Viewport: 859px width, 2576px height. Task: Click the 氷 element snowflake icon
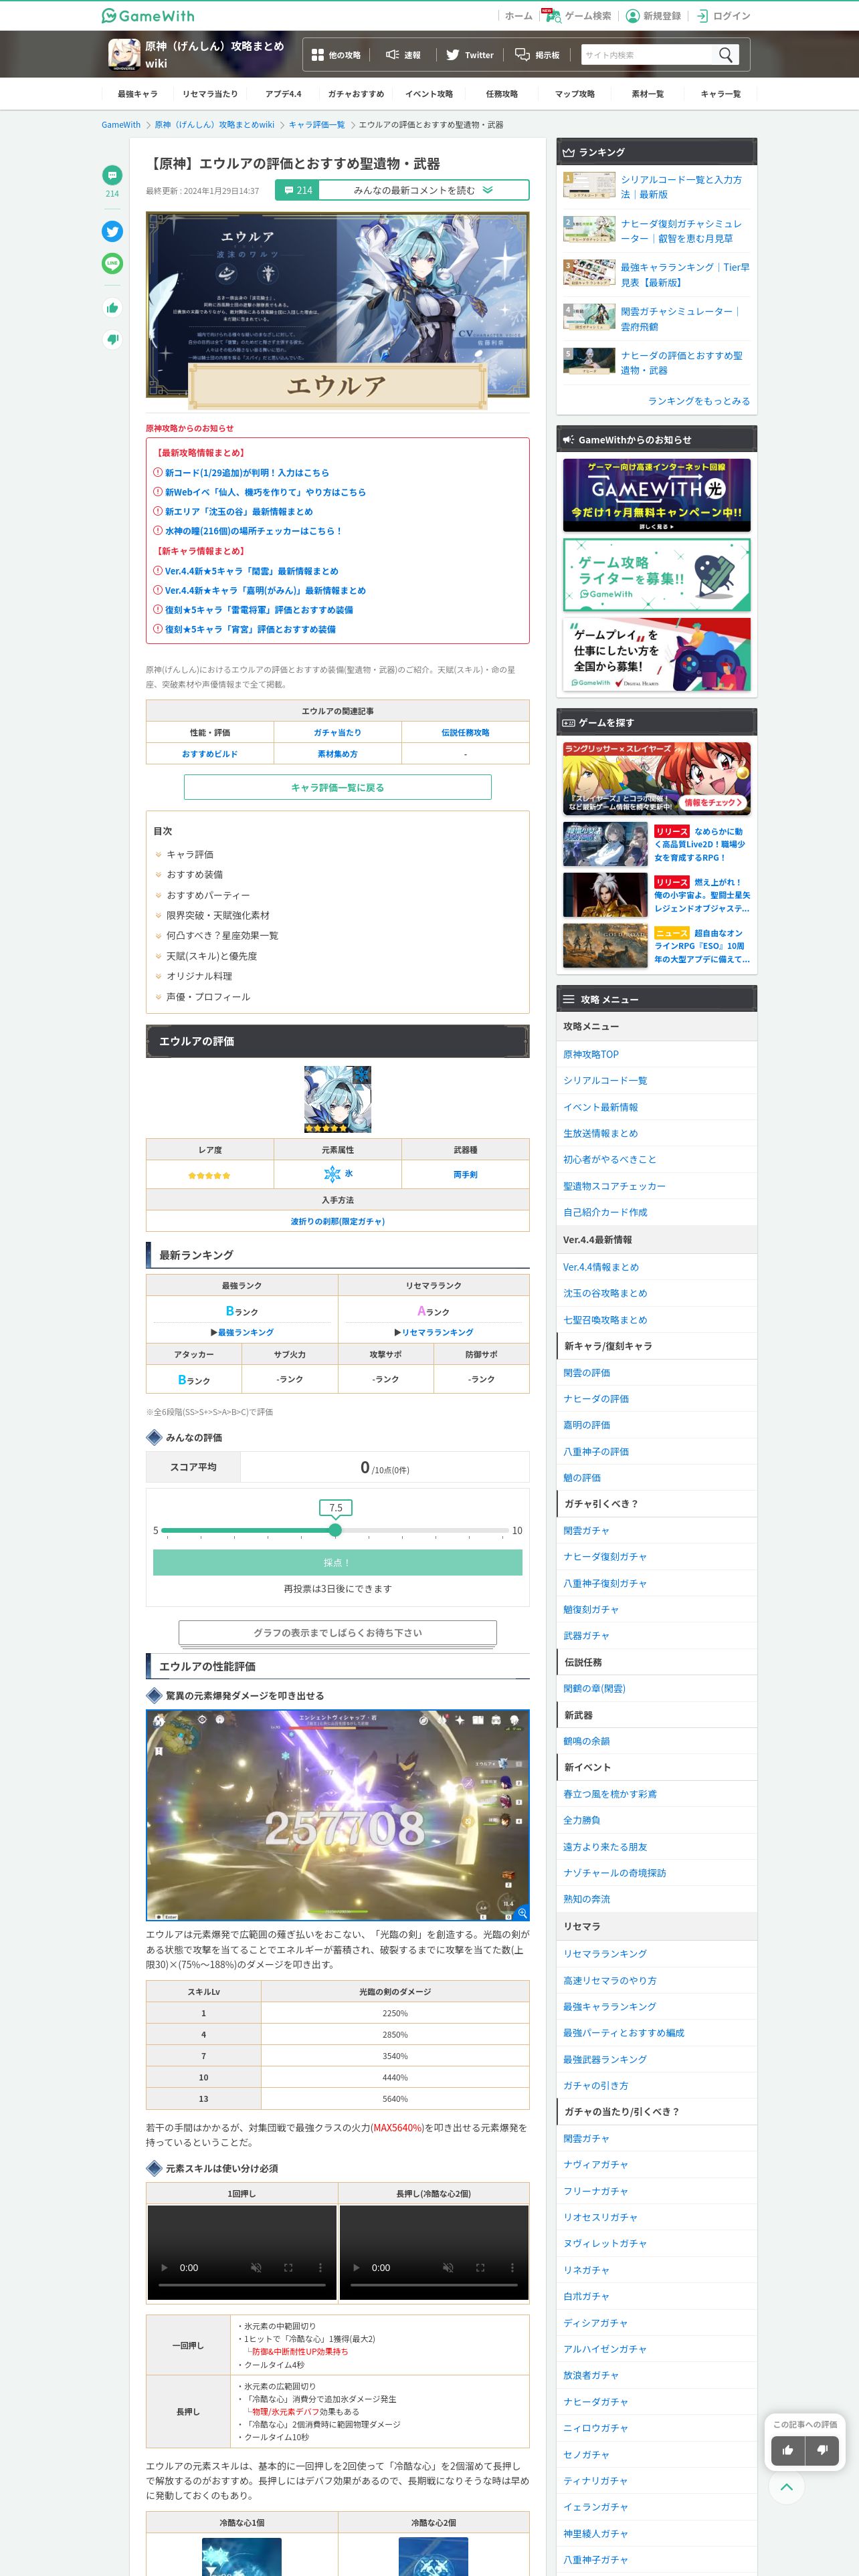pyautogui.click(x=332, y=1174)
